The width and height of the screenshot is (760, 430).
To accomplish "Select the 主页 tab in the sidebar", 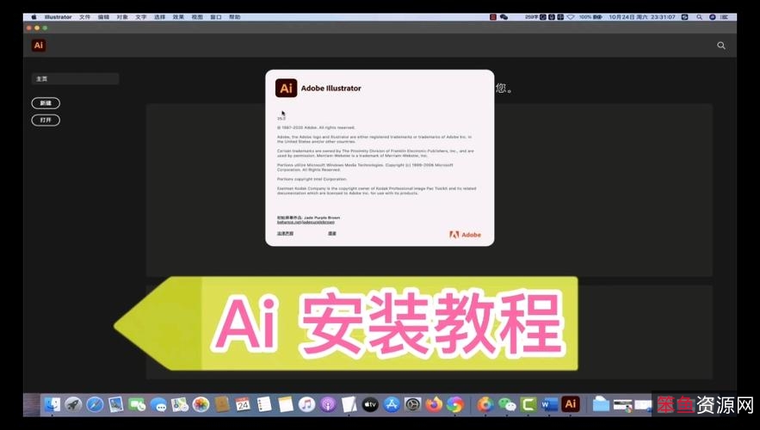I will (x=75, y=79).
